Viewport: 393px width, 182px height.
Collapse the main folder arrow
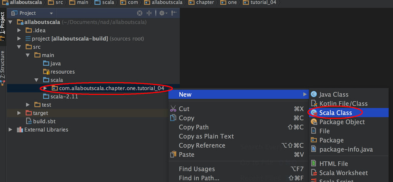pyautogui.click(x=28, y=55)
